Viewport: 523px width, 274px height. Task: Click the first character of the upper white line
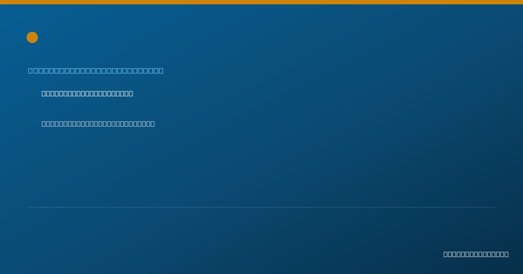[44, 94]
